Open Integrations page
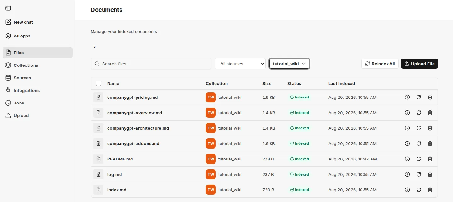 (38, 90)
